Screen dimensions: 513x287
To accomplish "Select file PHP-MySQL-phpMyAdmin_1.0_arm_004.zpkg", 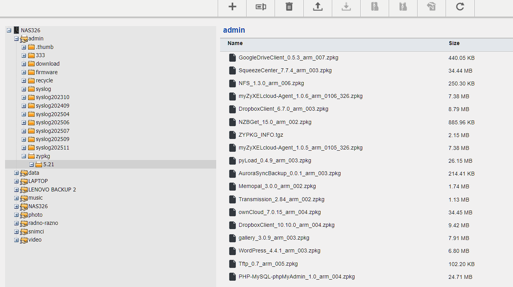I will tap(297, 277).
